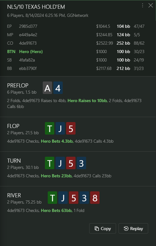Select the Hero (Hero) player row

point(76,52)
